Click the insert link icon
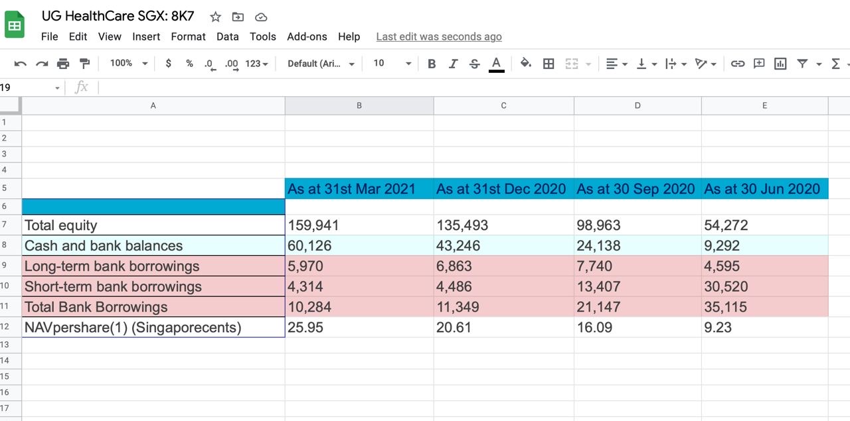This screenshot has width=850, height=421. [738, 64]
